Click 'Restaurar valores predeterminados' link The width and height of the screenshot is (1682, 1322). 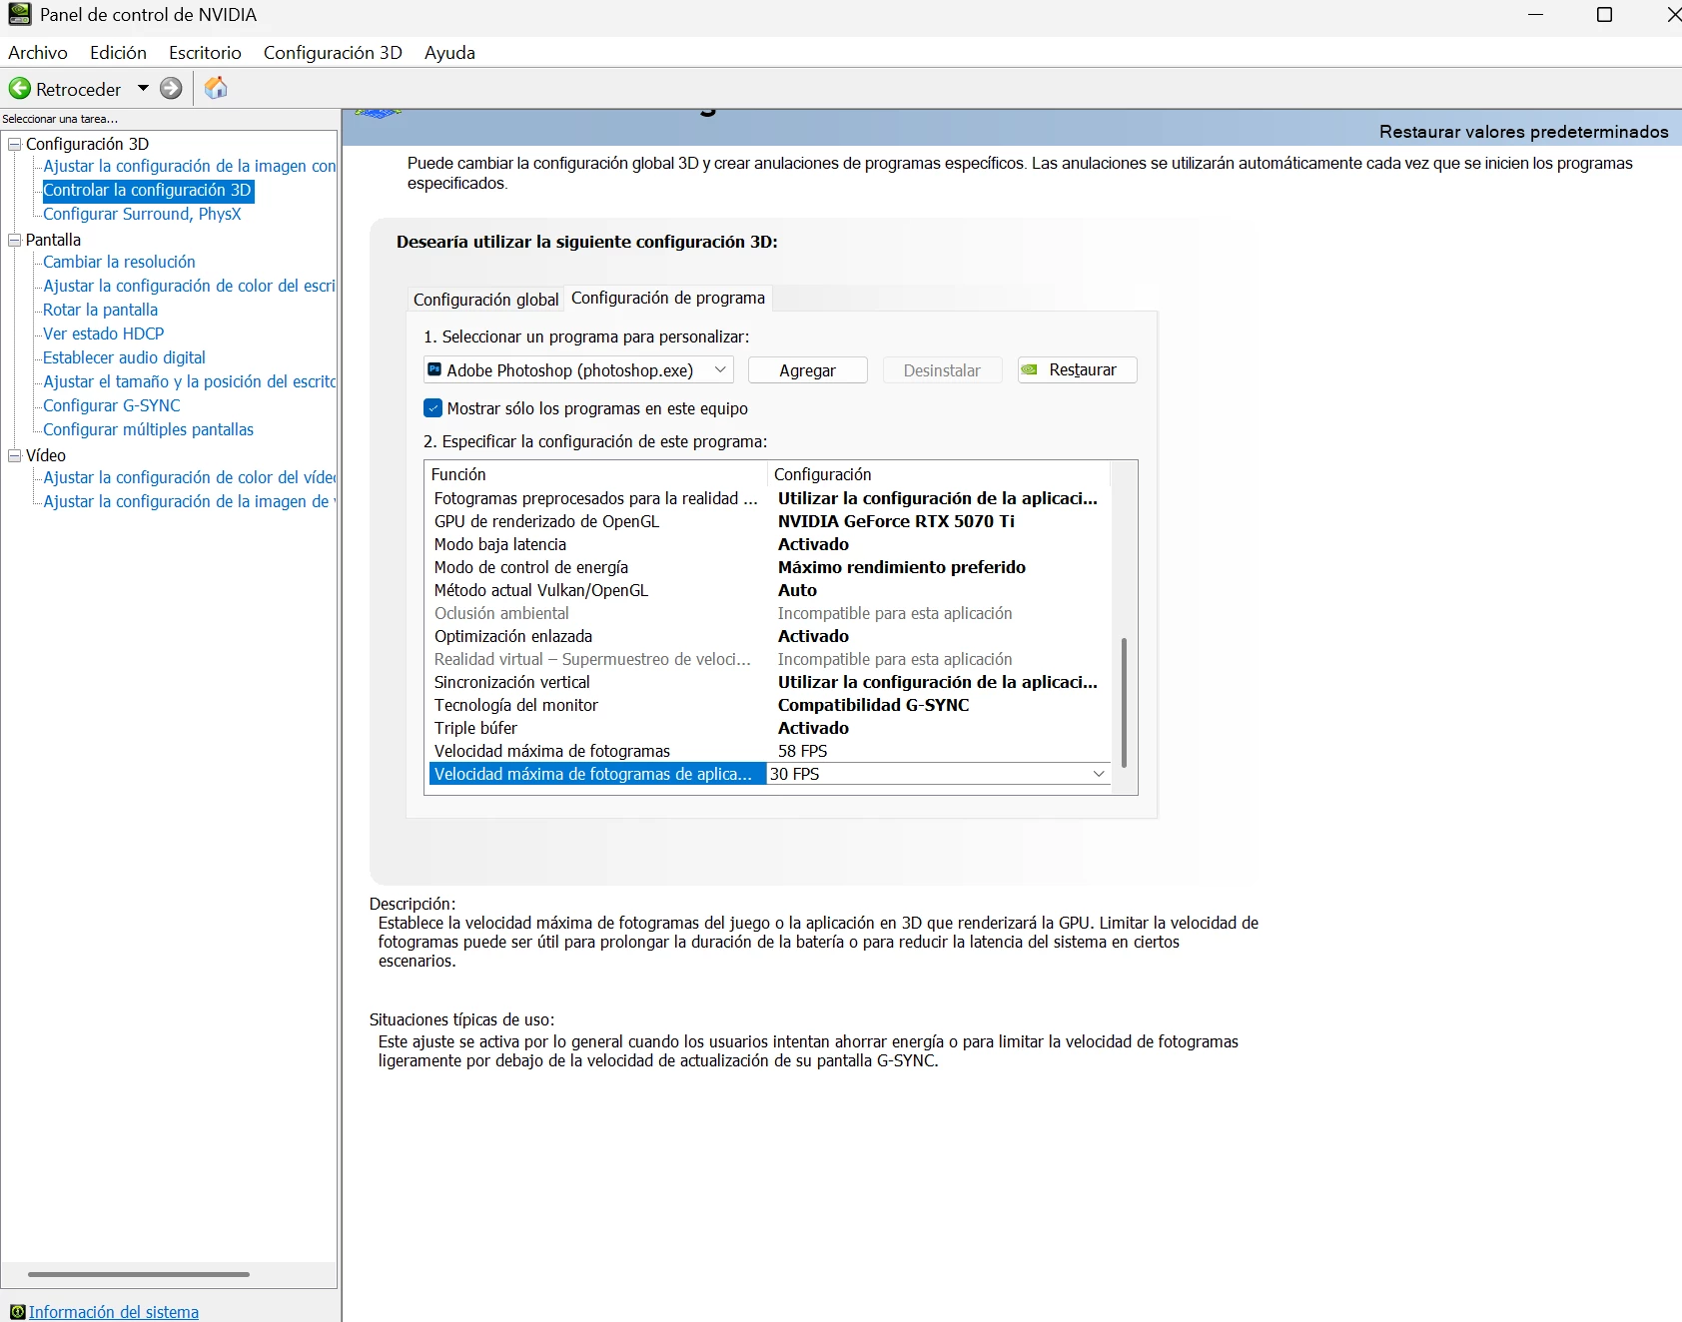point(1523,132)
